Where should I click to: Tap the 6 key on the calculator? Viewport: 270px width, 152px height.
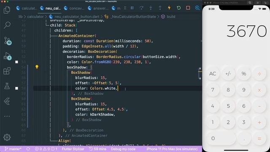244,106
